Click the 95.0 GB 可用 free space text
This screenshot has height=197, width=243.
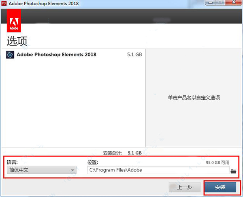coord(217,163)
